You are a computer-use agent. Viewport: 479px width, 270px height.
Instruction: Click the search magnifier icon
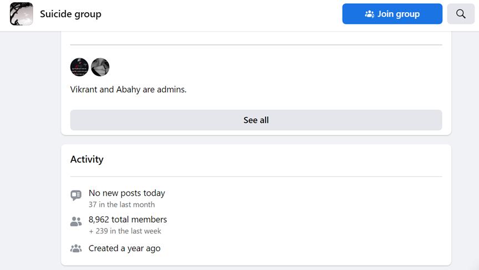coord(461,14)
